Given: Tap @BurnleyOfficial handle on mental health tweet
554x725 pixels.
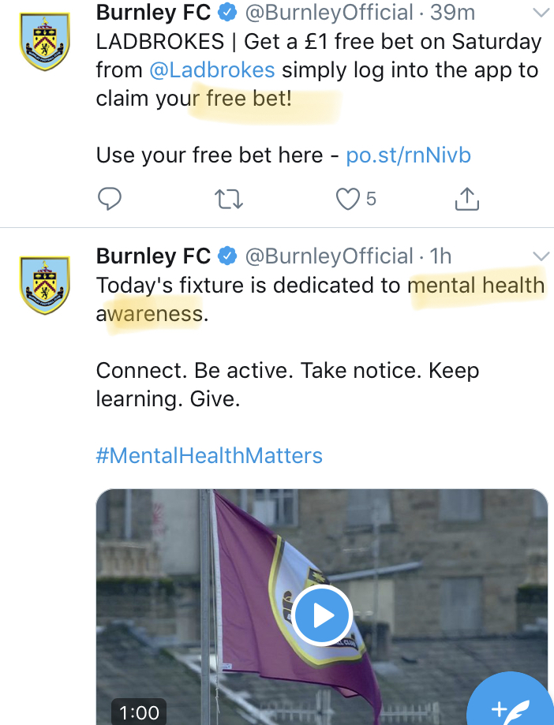Looking at the screenshot, I should click(x=328, y=256).
